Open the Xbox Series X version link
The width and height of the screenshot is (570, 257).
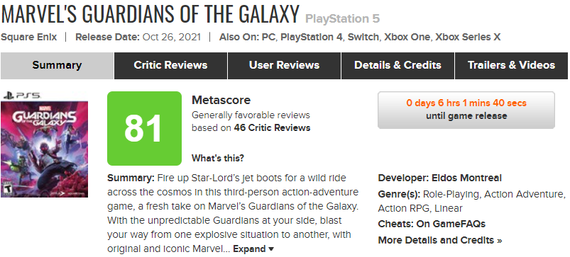pyautogui.click(x=468, y=37)
